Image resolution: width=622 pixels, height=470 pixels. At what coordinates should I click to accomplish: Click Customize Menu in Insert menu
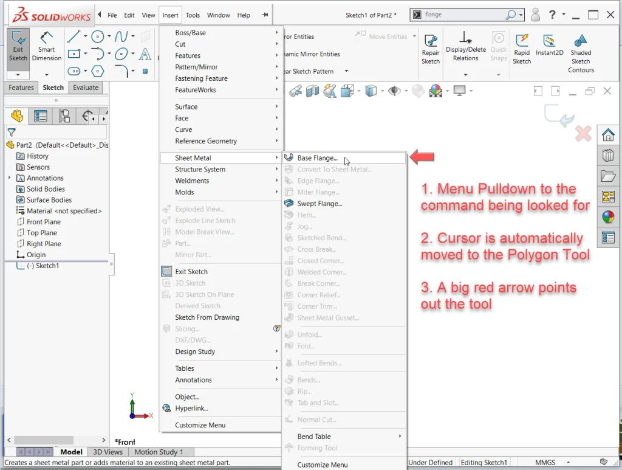200,425
